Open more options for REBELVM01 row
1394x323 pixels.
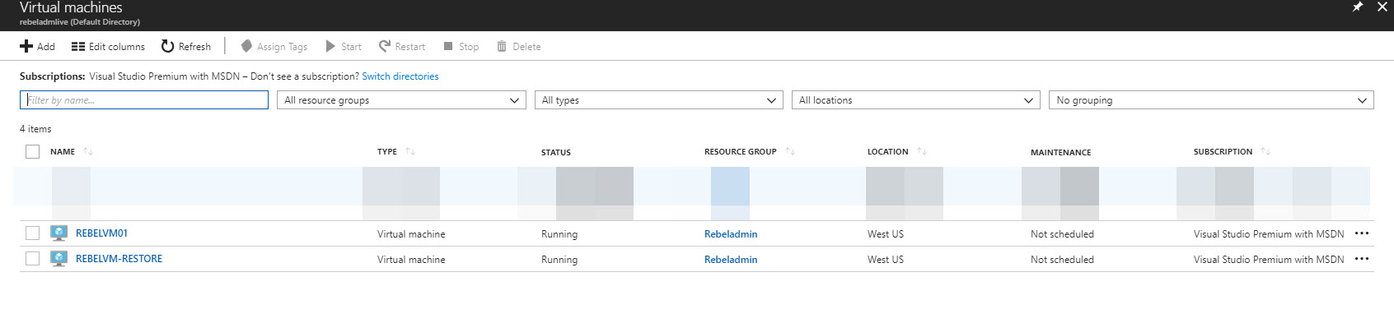pyautogui.click(x=1362, y=233)
